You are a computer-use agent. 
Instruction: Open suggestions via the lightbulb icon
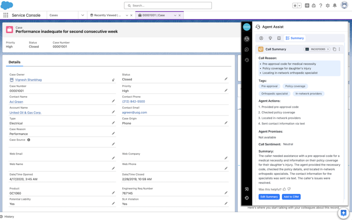pyautogui.click(x=270, y=38)
